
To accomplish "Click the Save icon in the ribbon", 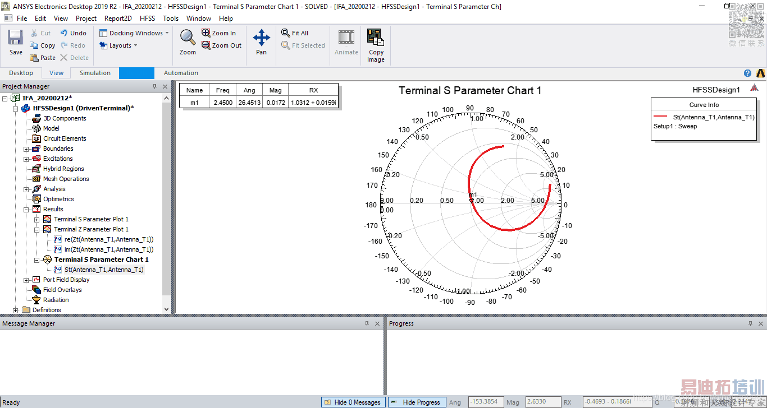I will coord(16,38).
